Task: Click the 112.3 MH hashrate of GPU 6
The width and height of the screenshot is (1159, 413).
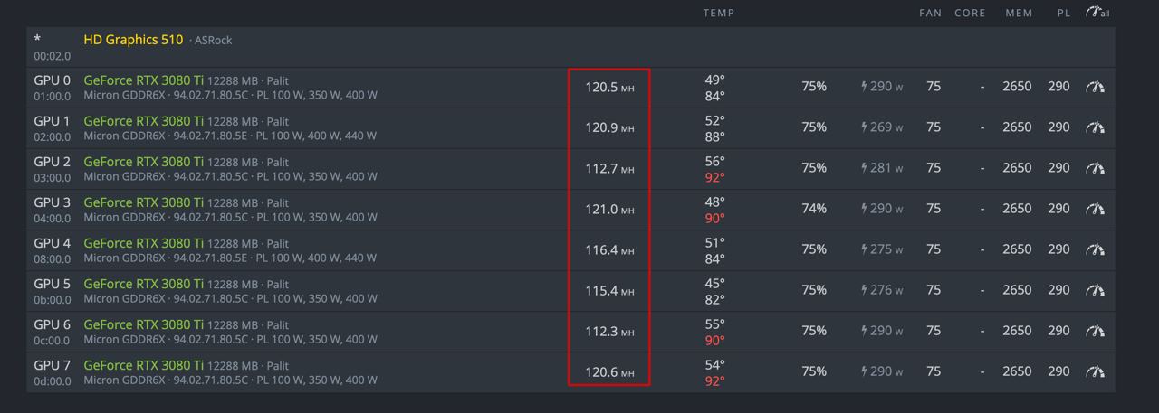Action: tap(608, 331)
